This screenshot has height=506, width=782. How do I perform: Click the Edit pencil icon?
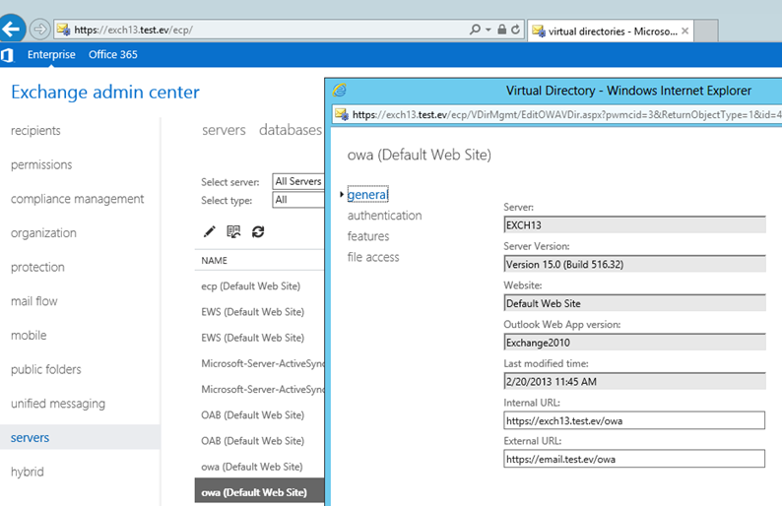click(x=210, y=231)
